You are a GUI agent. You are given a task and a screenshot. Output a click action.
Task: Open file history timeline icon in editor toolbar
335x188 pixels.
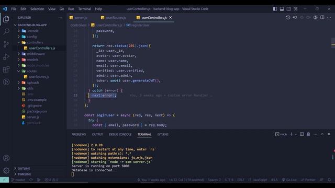point(288,17)
